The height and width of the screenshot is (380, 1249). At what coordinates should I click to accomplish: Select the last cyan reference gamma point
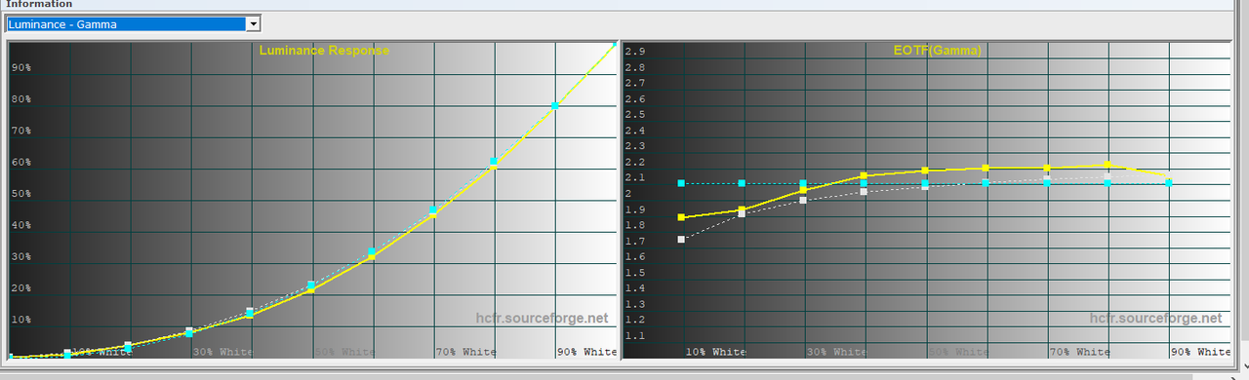pos(1168,182)
